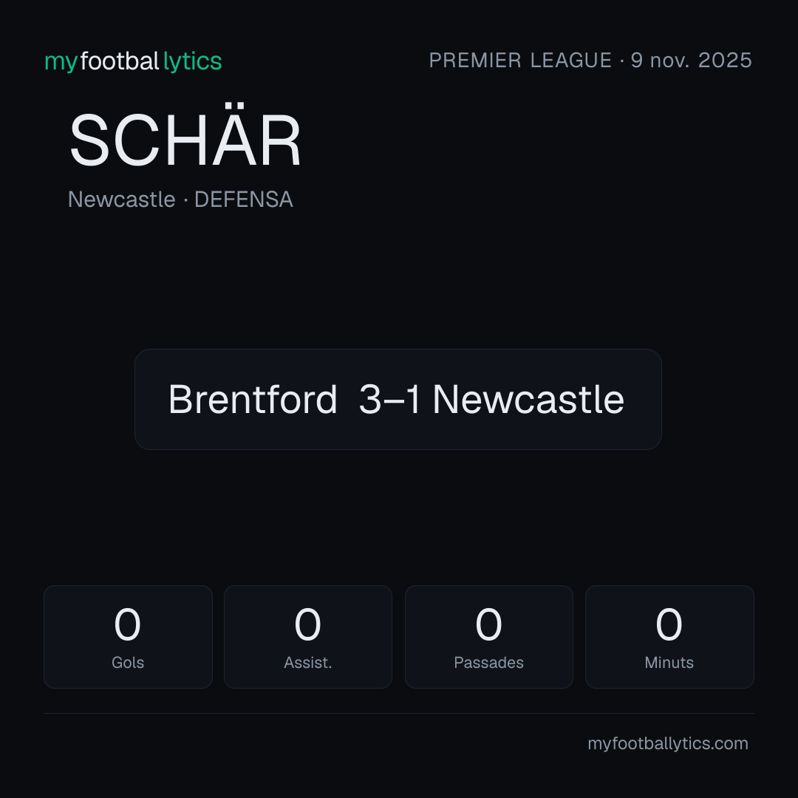
Task: Click the myfootballytics logo
Action: (133, 61)
